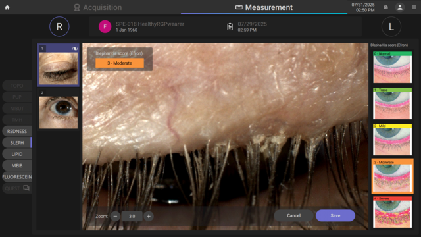
Task: Select closed-eyelid thumbnail 1
Action: click(x=59, y=65)
